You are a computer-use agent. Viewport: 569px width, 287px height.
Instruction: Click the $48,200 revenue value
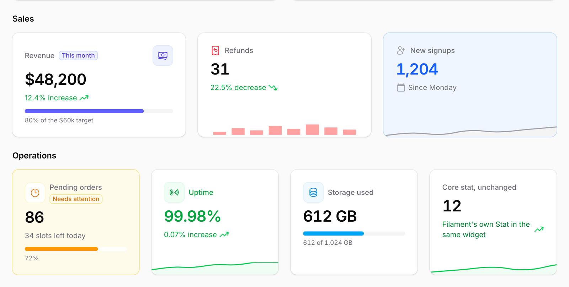[55, 79]
